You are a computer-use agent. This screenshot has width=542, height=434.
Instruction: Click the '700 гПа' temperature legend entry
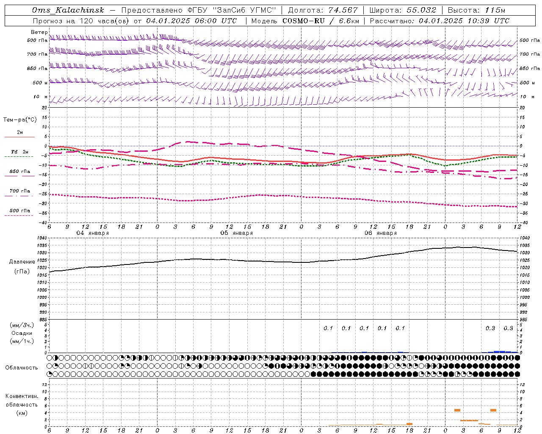(x=20, y=191)
